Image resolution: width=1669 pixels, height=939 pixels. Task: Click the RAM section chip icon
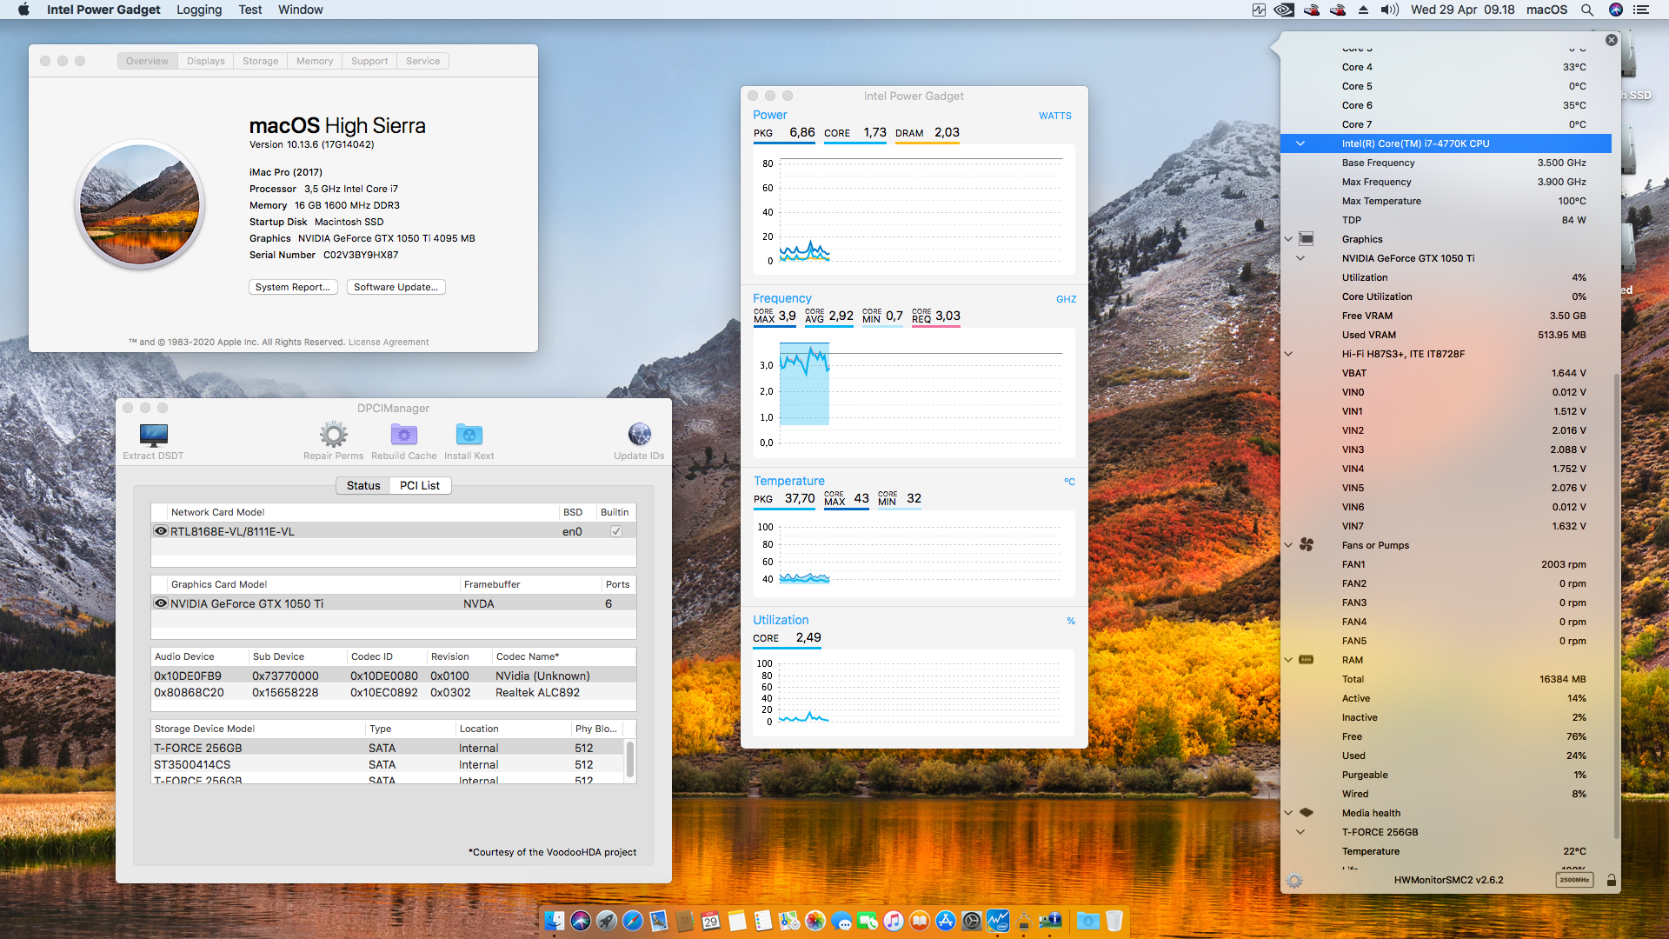click(1306, 660)
